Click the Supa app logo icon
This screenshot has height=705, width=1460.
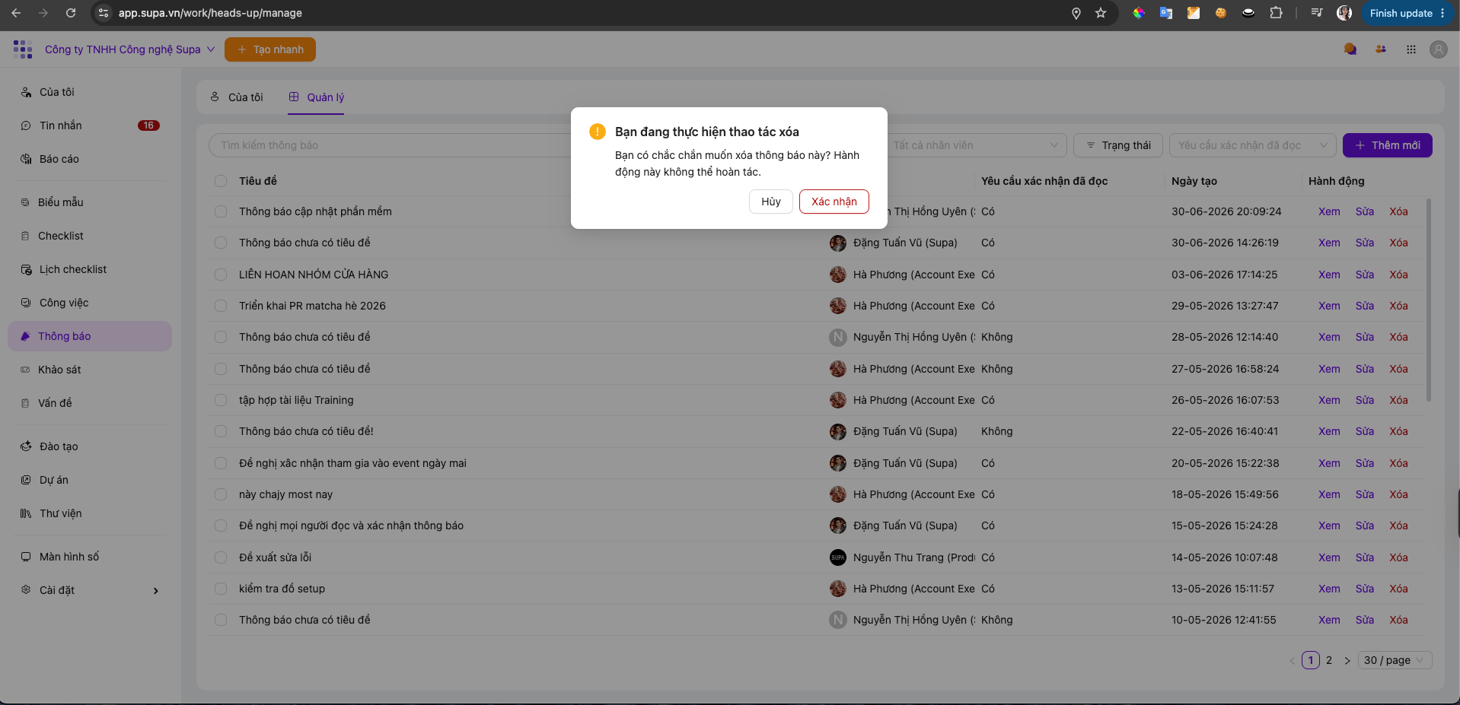click(23, 49)
